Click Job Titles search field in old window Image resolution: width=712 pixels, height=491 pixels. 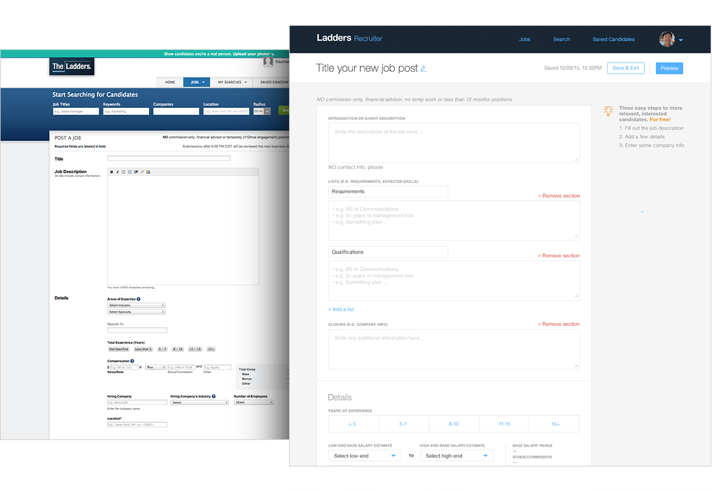point(76,111)
